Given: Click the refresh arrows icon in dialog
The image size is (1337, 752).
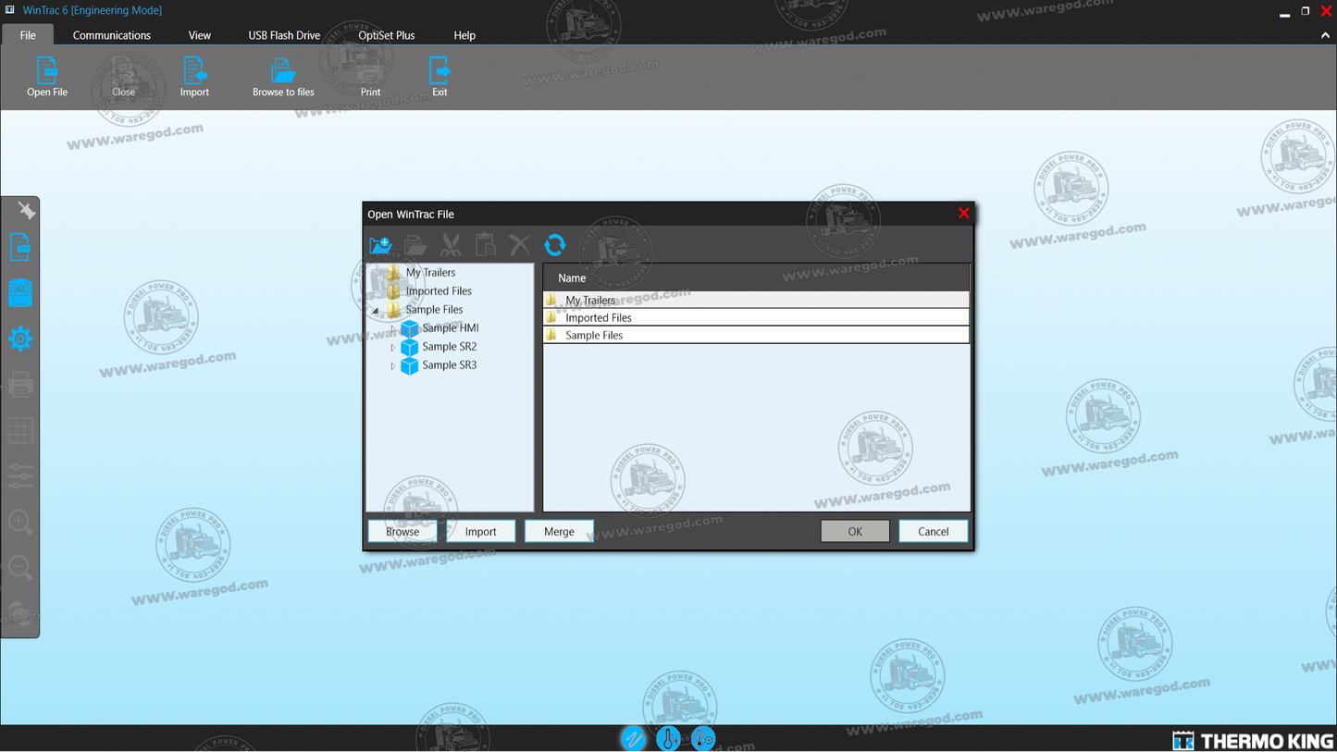Looking at the screenshot, I should coord(555,245).
